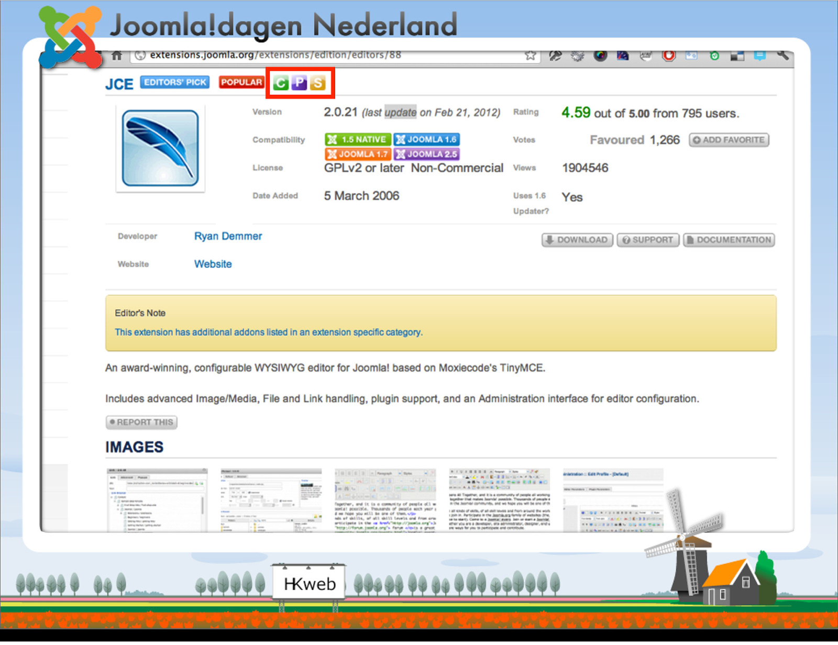This screenshot has height=645, width=838.
Task: Open the Documentation button
Action: tap(729, 240)
